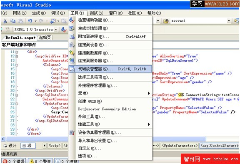Open the Undo history dropdown arrow
Screen dimensions: 240x164
(x=35, y=21)
